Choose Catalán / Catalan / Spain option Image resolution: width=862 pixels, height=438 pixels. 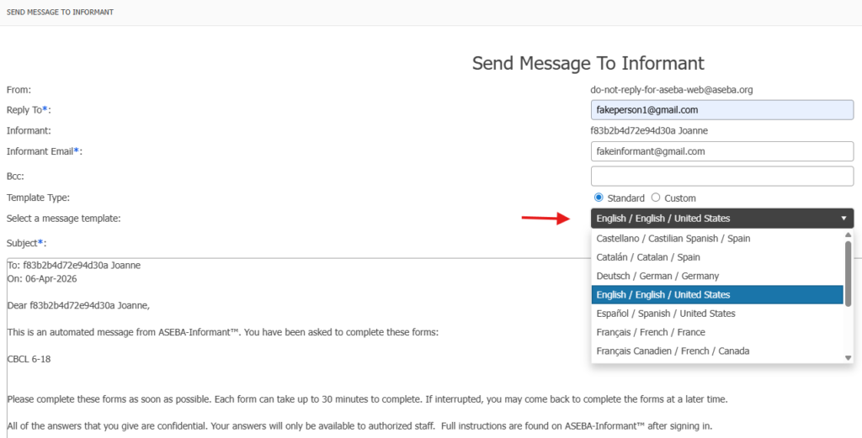pos(648,257)
